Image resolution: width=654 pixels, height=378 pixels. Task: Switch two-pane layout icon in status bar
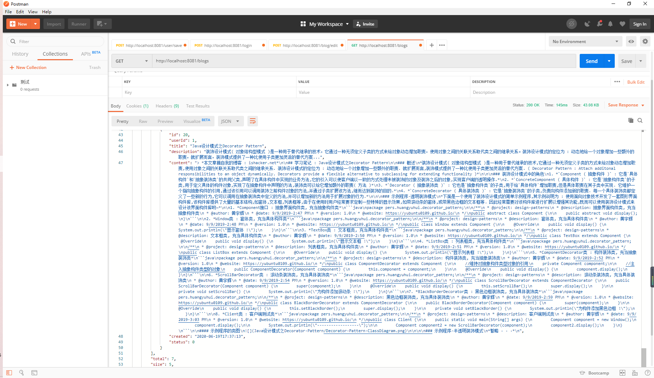point(622,373)
